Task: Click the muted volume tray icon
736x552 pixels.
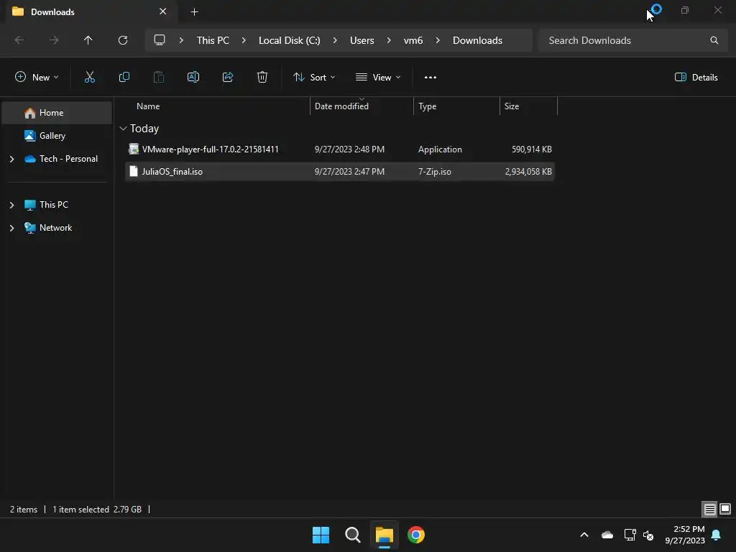Action: [x=648, y=535]
